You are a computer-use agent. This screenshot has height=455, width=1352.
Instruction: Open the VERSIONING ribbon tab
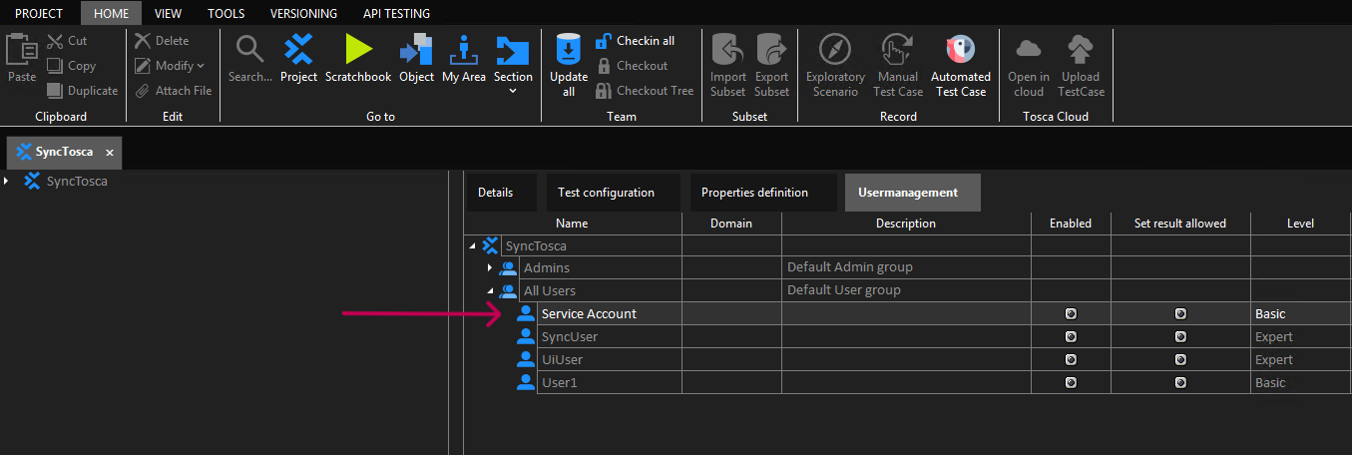coord(303,14)
